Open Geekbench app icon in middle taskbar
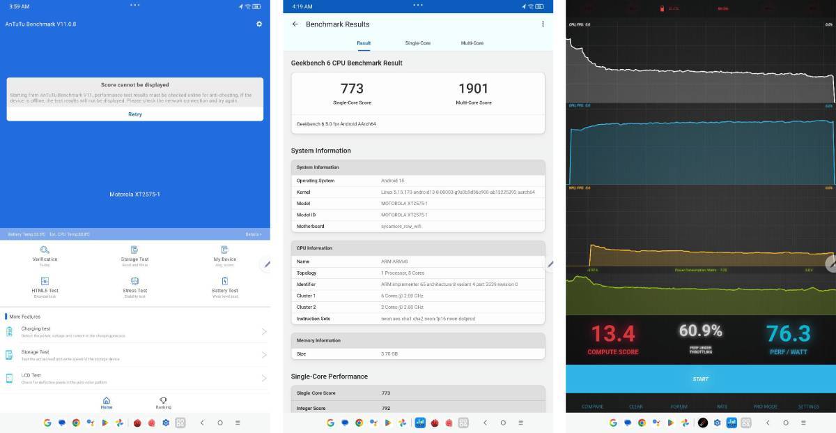 420,423
